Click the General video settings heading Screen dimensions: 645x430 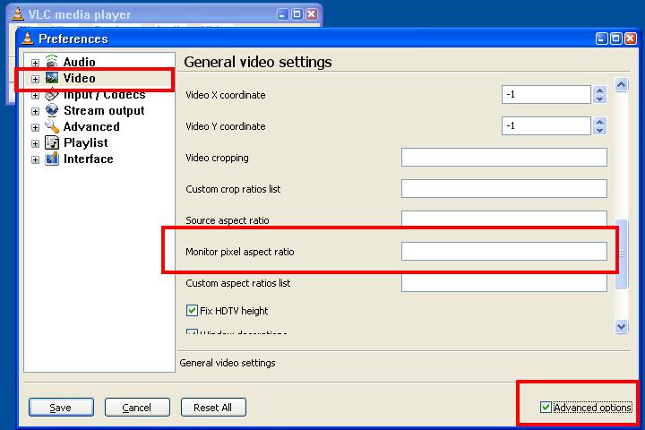(258, 62)
